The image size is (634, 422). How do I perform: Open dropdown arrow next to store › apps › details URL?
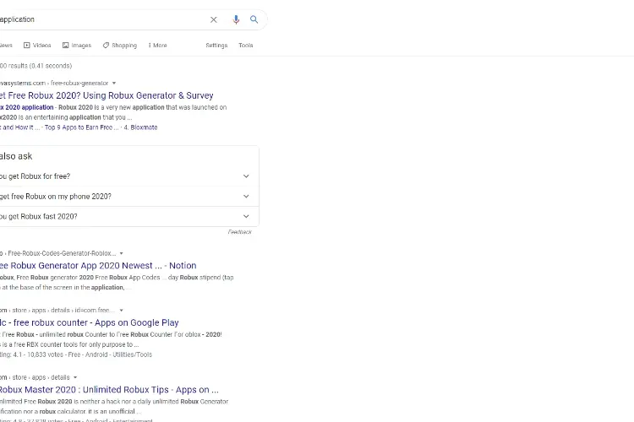(75, 377)
